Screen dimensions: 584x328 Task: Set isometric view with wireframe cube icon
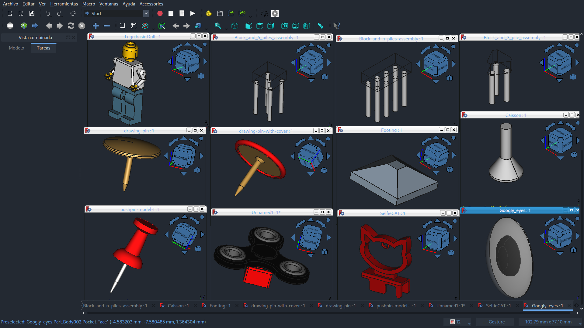coord(235,26)
